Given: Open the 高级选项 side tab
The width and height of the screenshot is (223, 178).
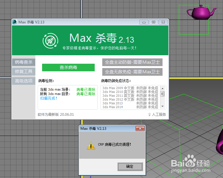Looking at the screenshot, I should [x=24, y=81].
